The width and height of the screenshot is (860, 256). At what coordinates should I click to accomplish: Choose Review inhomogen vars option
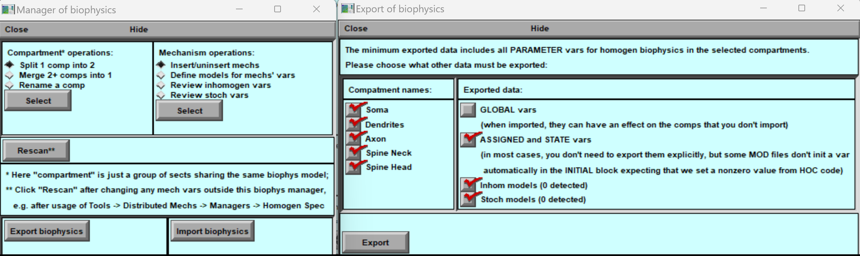coord(161,86)
